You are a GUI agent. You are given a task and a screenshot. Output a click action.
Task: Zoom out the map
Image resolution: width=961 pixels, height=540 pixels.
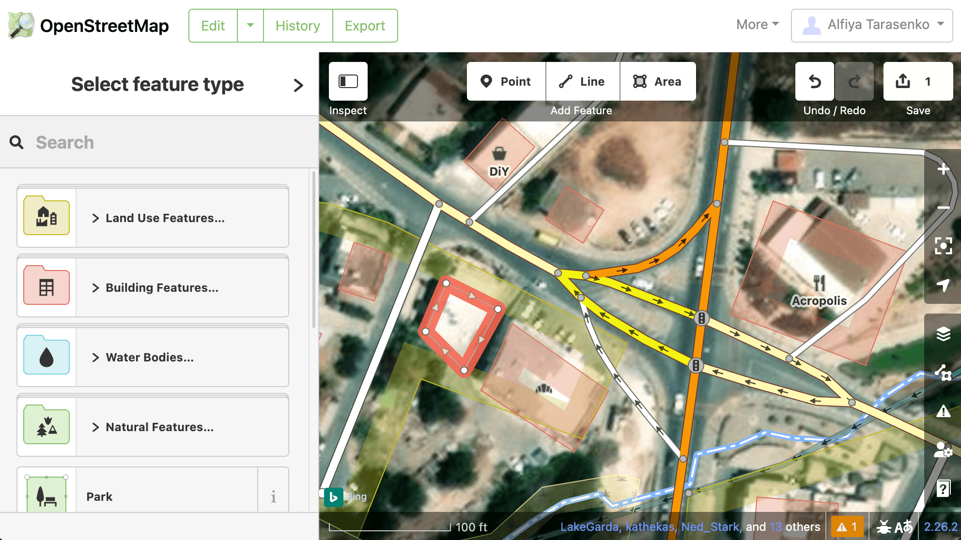pos(943,208)
